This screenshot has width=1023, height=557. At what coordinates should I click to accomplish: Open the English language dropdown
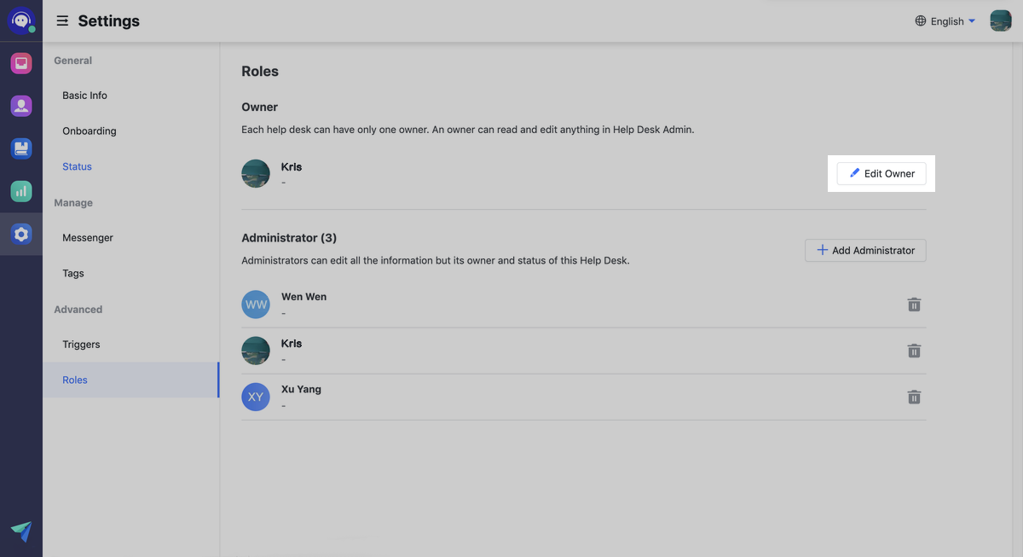945,21
